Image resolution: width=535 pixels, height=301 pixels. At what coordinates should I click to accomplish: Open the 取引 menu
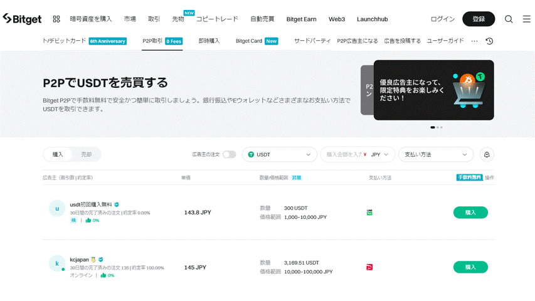pos(154,19)
